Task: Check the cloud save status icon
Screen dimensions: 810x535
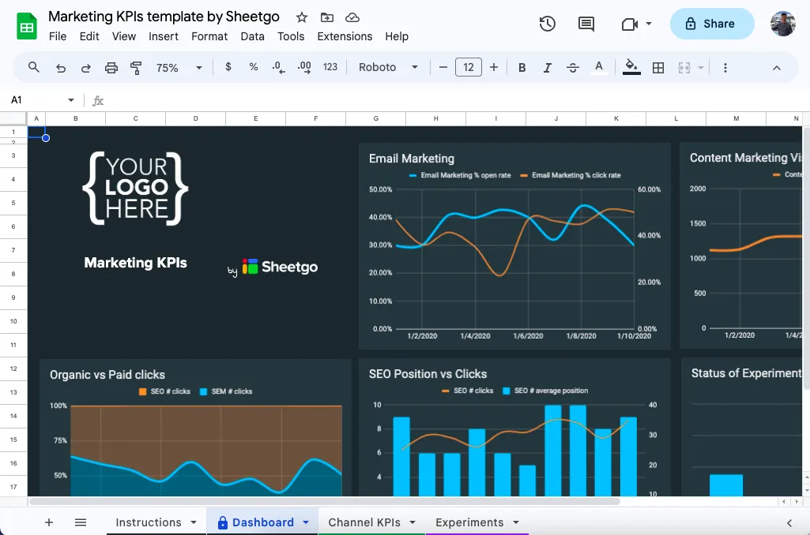Action: (x=352, y=17)
